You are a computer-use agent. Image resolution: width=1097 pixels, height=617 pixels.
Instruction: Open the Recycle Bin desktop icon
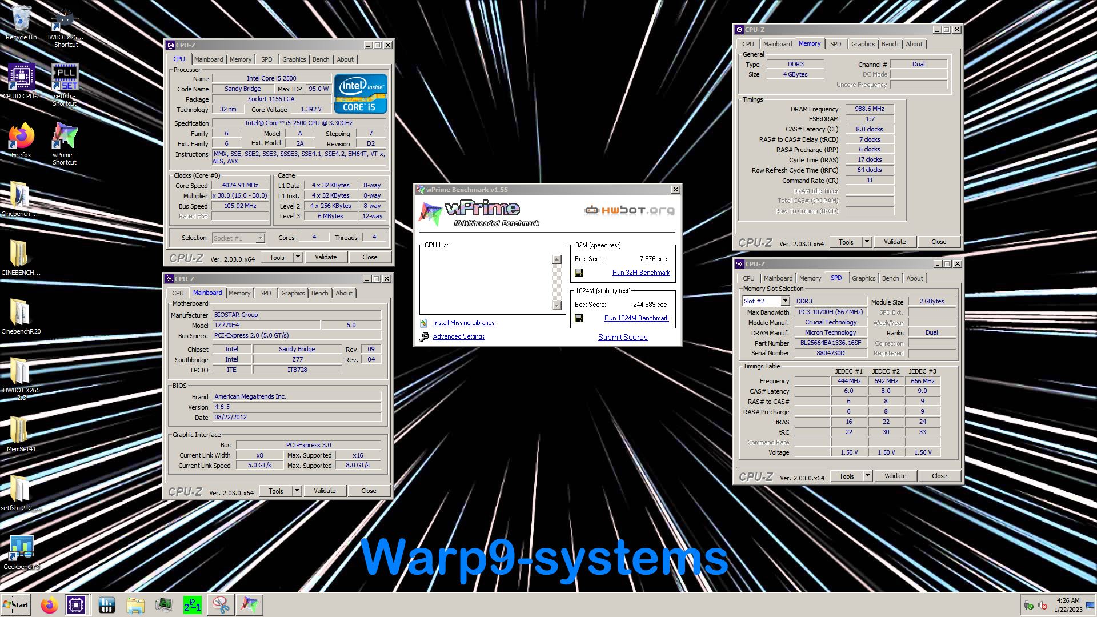(21, 23)
